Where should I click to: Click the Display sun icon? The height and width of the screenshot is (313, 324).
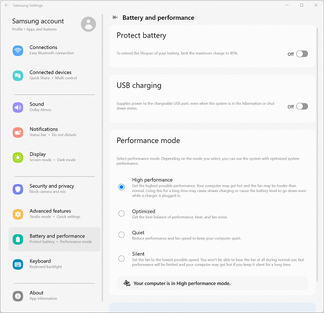18,157
